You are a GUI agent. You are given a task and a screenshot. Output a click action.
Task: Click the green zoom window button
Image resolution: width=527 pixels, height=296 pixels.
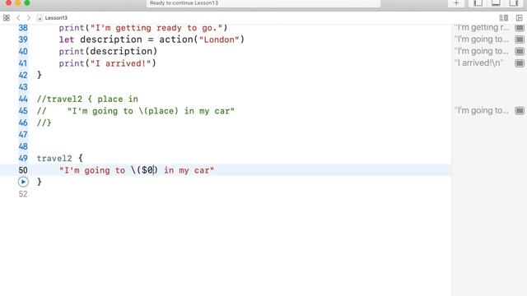[x=27, y=2]
